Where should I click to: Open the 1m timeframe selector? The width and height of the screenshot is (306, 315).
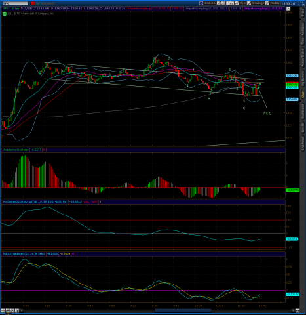click(x=230, y=3)
